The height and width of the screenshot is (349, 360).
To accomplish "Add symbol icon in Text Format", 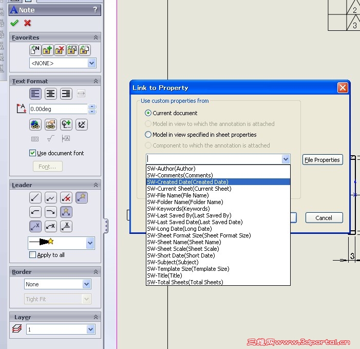I will point(66,125).
